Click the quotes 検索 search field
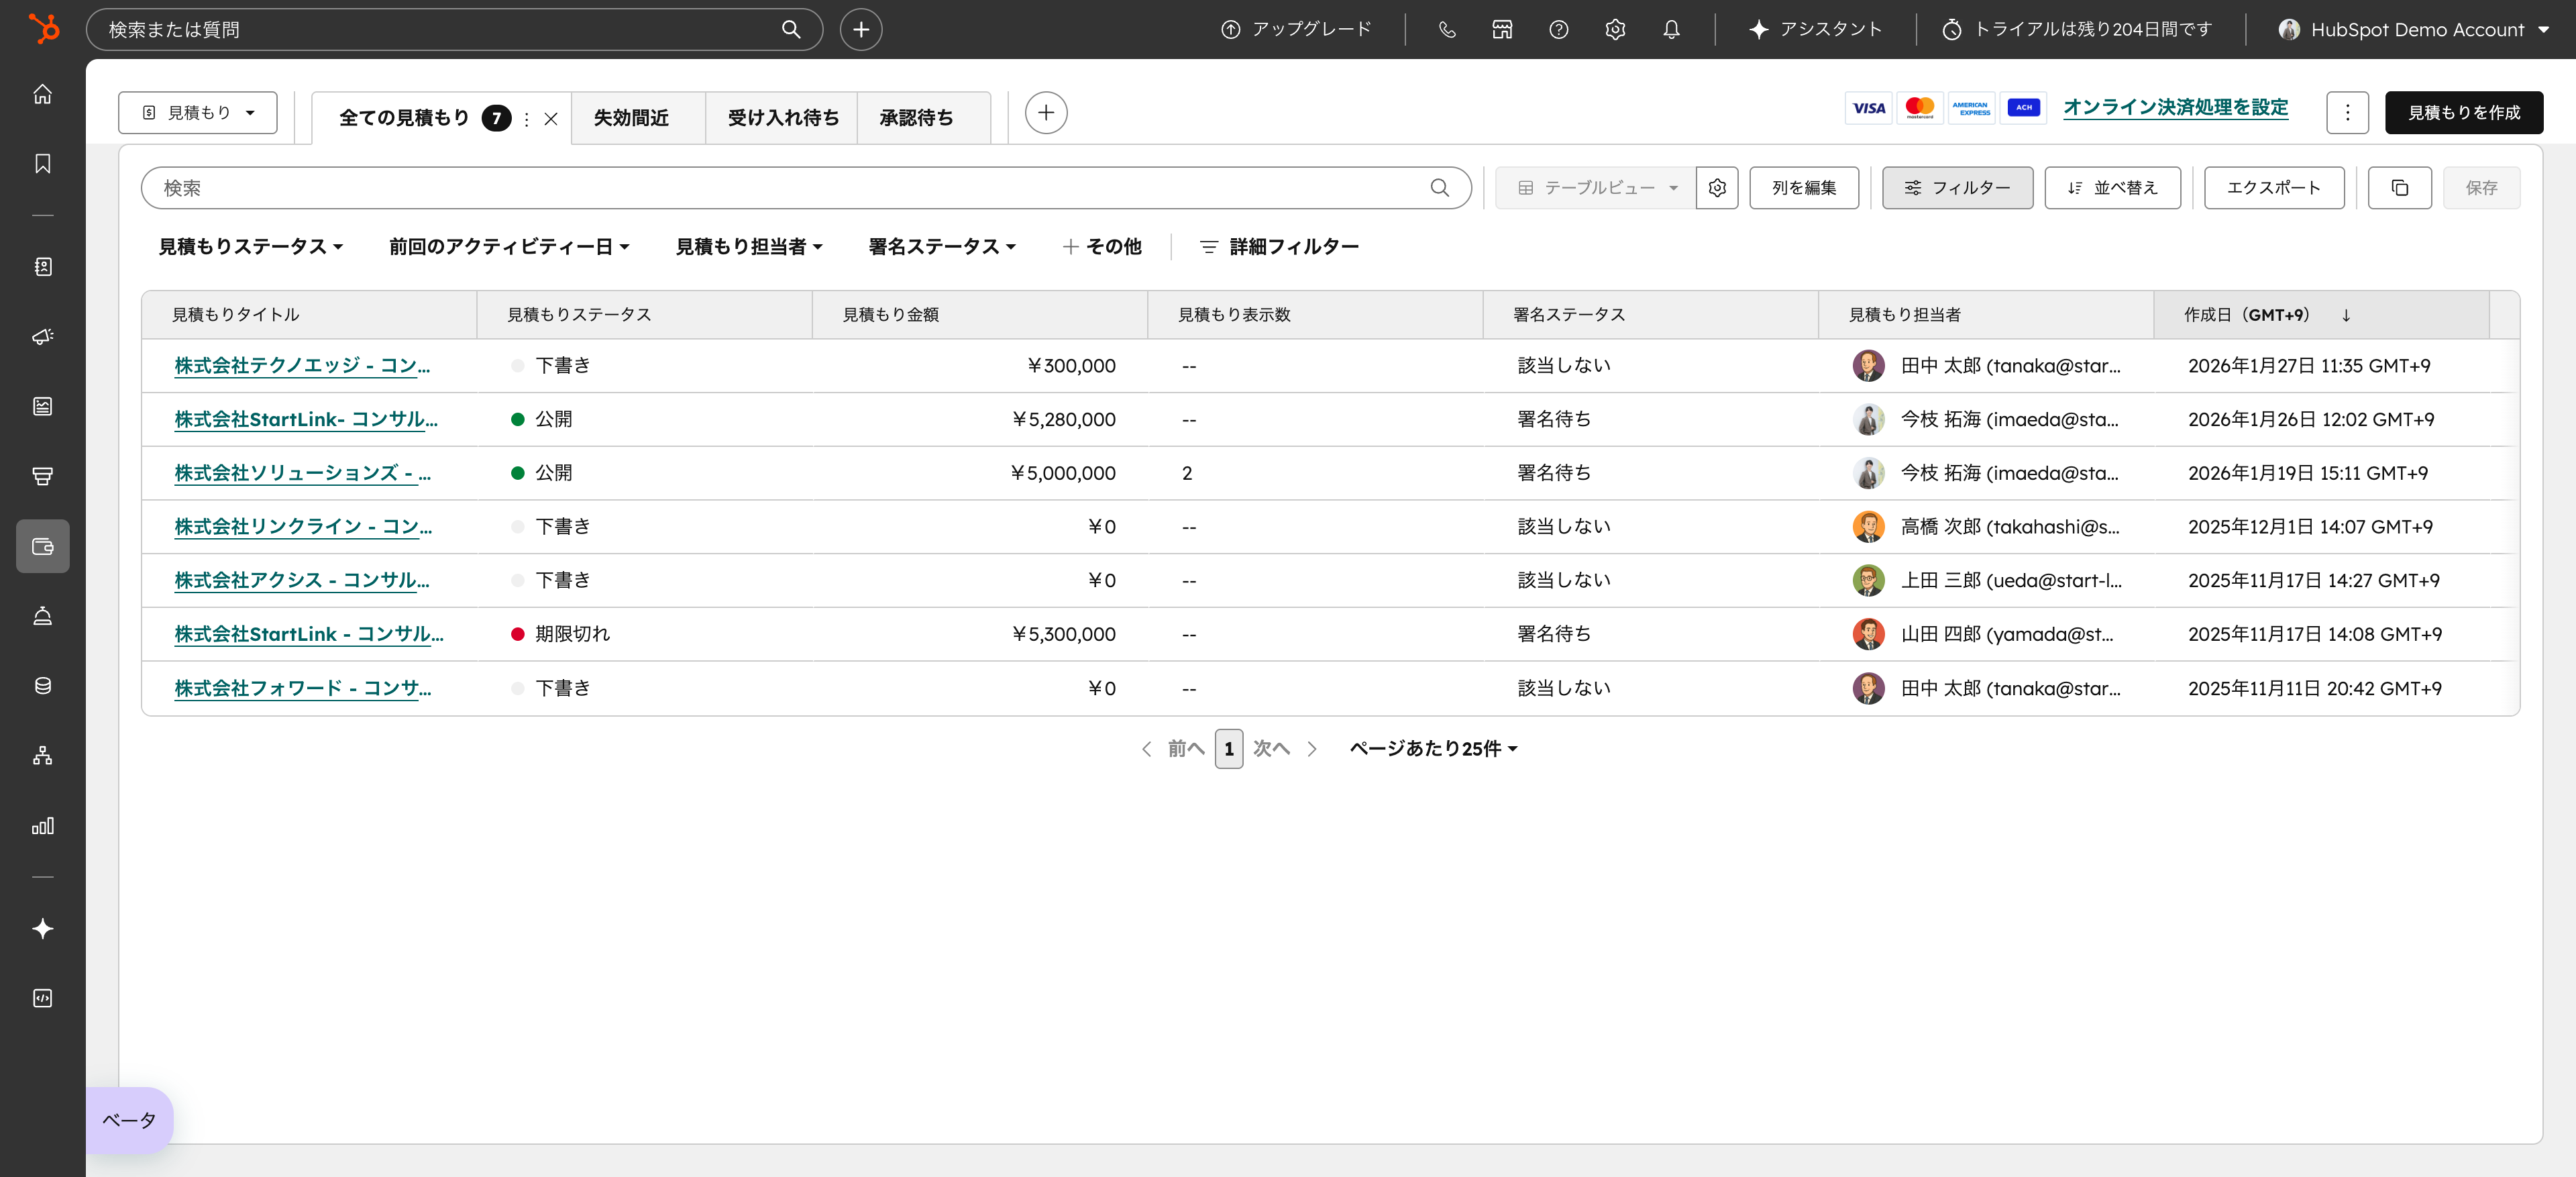The image size is (2576, 1177). (790, 188)
